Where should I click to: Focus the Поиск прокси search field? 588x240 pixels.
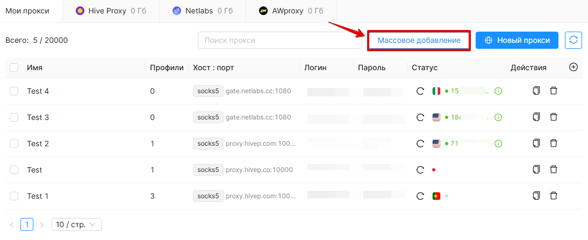tap(279, 40)
